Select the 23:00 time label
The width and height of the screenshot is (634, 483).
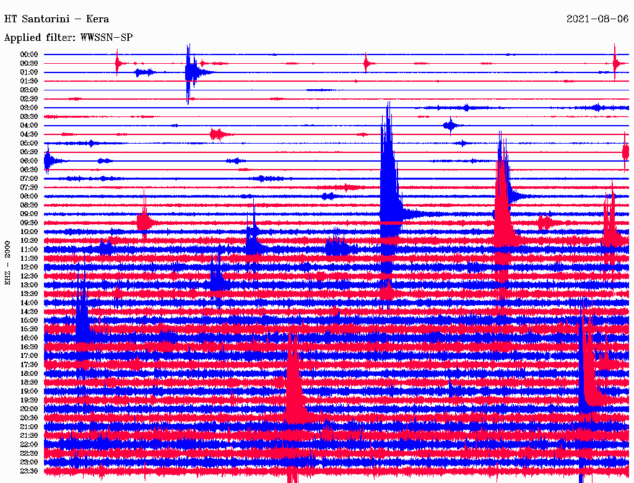pos(29,463)
